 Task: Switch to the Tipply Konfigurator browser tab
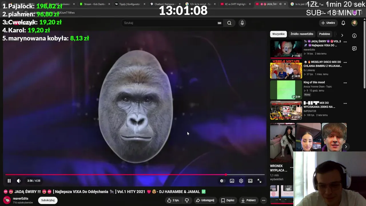129,4
